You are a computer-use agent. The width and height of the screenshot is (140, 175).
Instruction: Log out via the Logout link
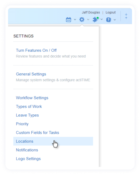[x=111, y=12]
